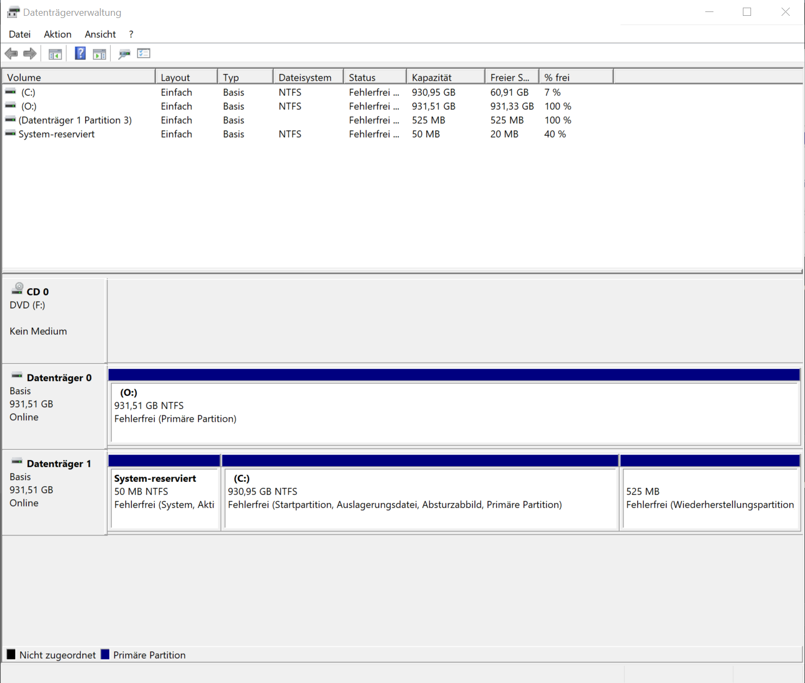
Task: Sort by the Dateisystem column header
Action: coord(308,77)
